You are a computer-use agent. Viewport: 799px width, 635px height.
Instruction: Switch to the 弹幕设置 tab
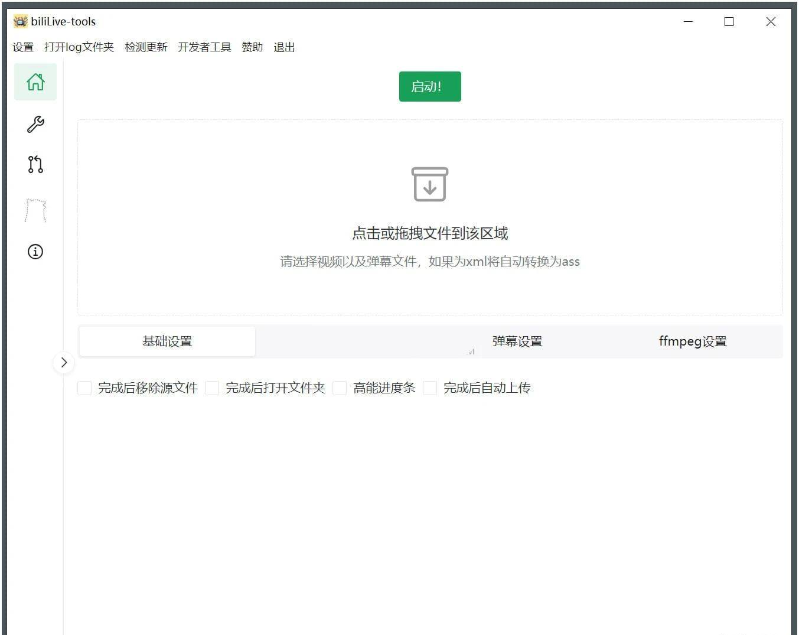517,341
